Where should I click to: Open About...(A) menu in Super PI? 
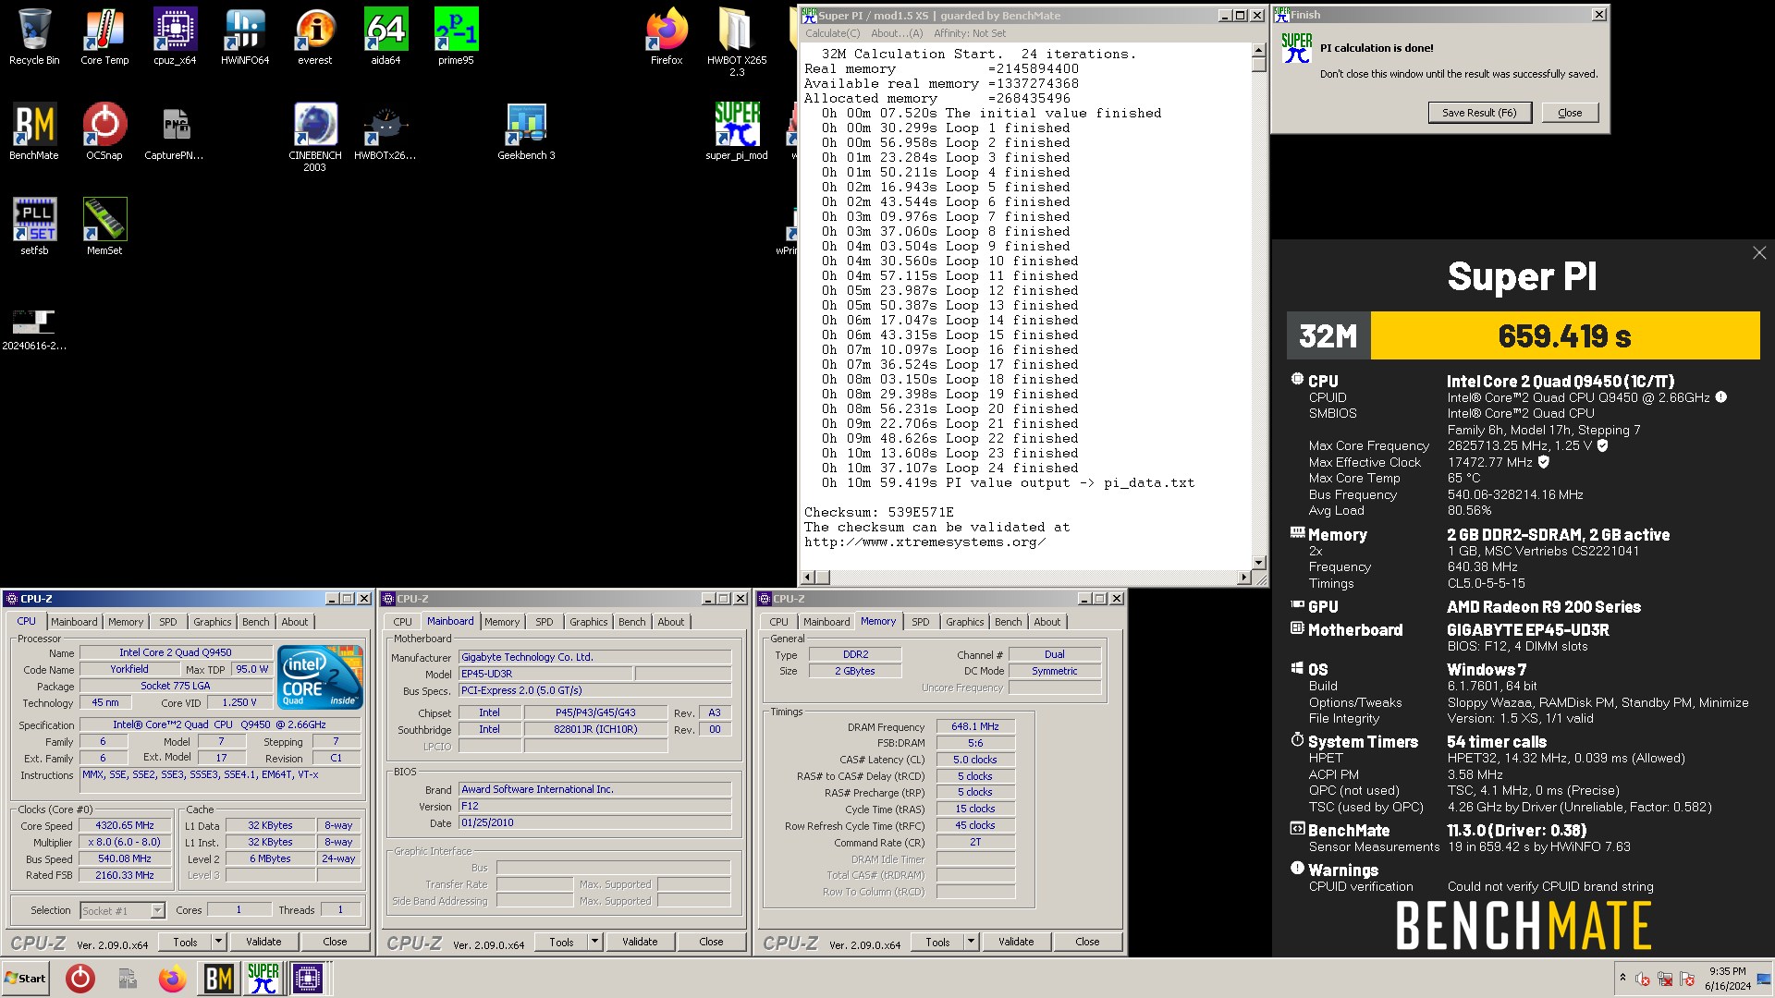pyautogui.click(x=897, y=33)
